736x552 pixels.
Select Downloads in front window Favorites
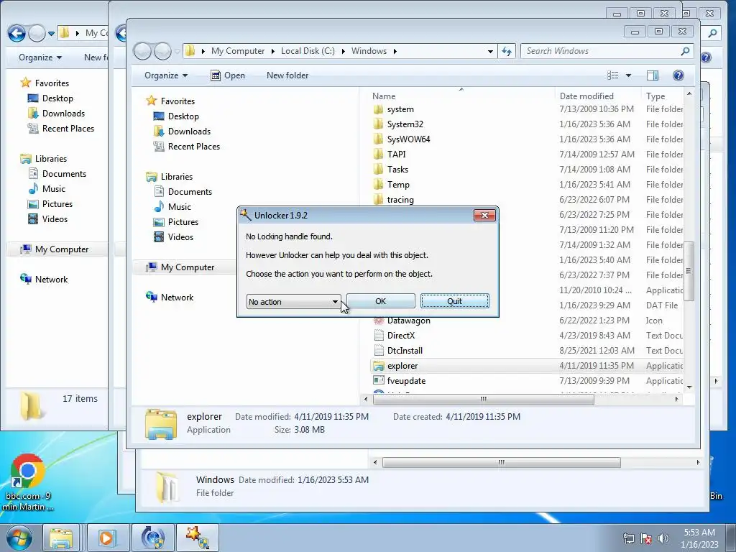(x=189, y=131)
